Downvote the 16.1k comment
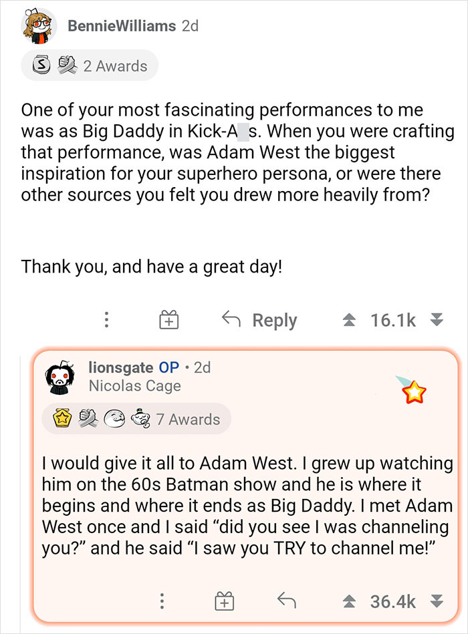The image size is (468, 634). point(437,321)
